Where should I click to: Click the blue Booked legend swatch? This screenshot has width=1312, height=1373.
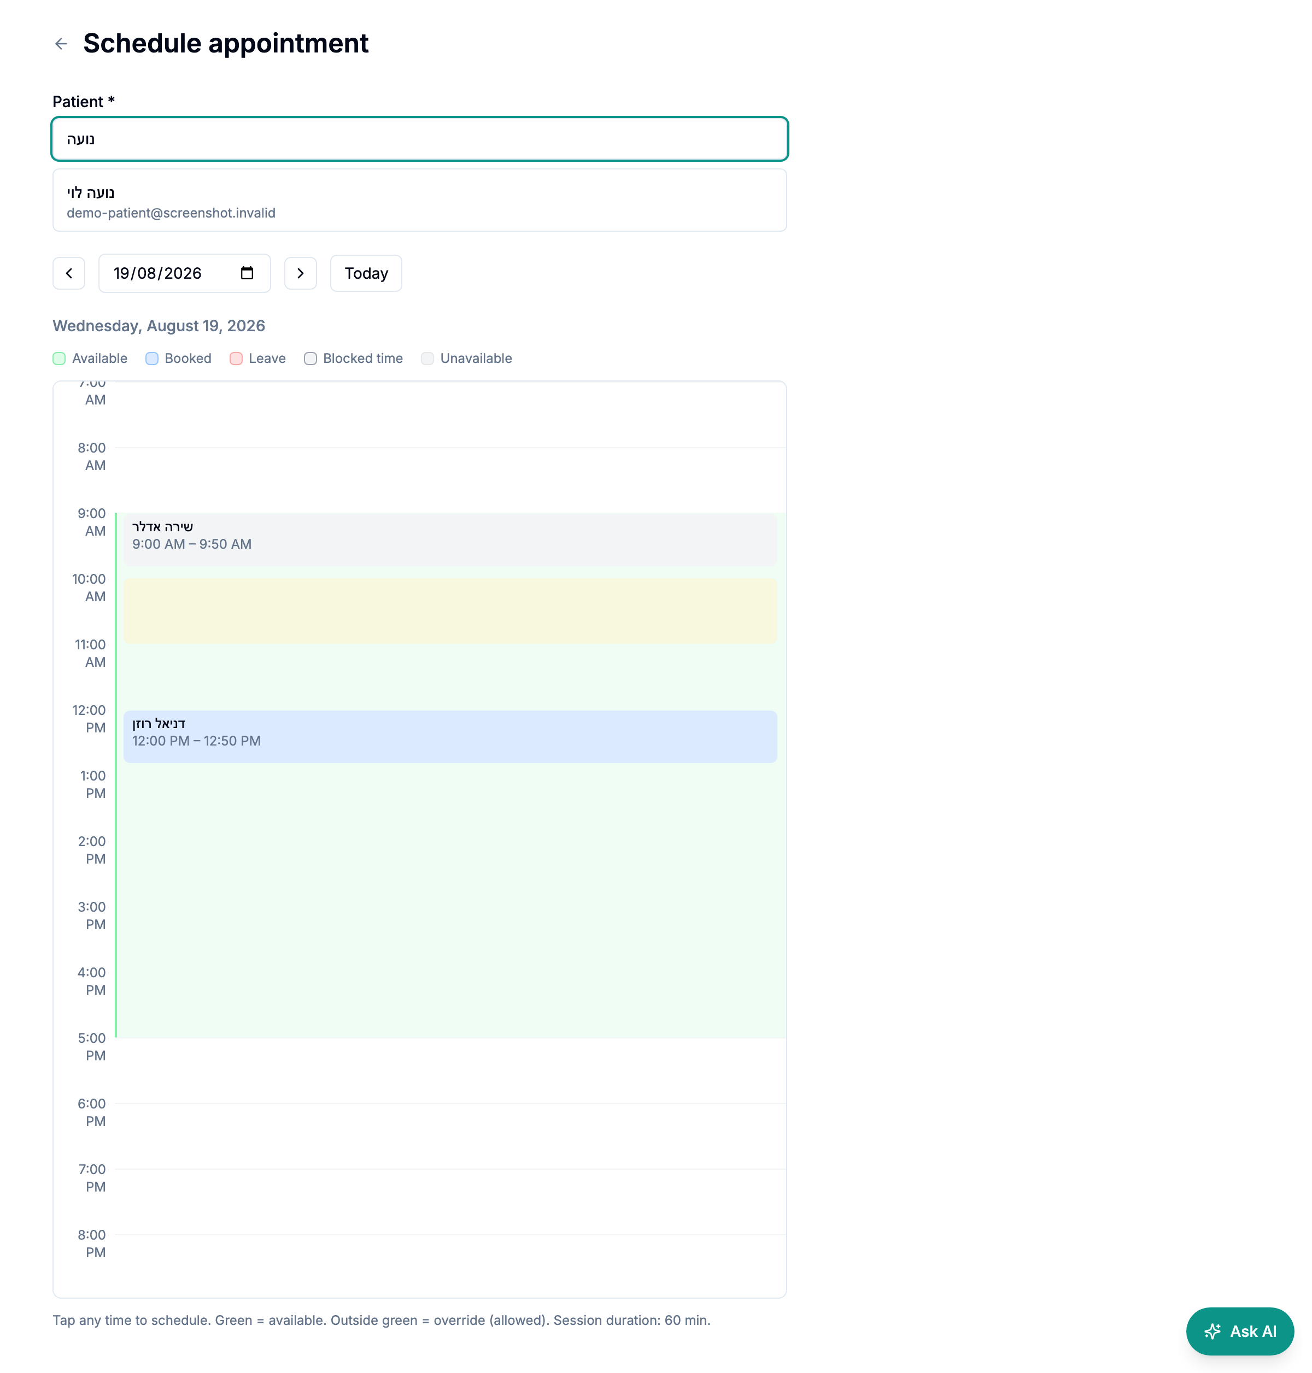point(152,359)
